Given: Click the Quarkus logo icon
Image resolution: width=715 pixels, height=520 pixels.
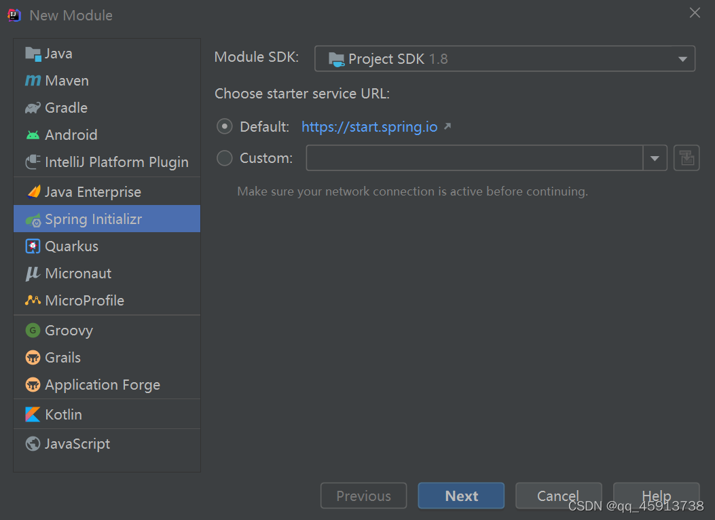Looking at the screenshot, I should point(33,246).
